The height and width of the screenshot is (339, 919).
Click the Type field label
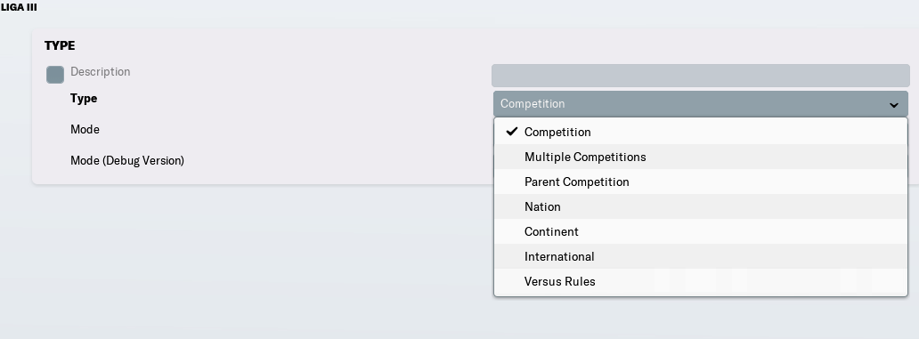[x=84, y=99]
